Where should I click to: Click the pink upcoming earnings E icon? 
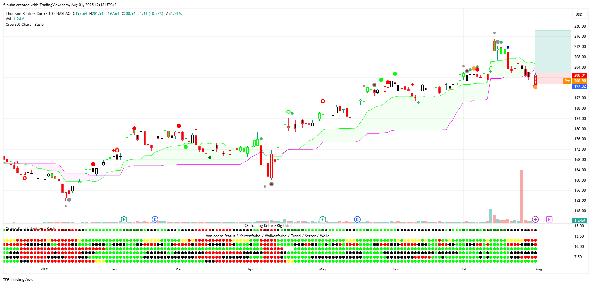pos(549,220)
